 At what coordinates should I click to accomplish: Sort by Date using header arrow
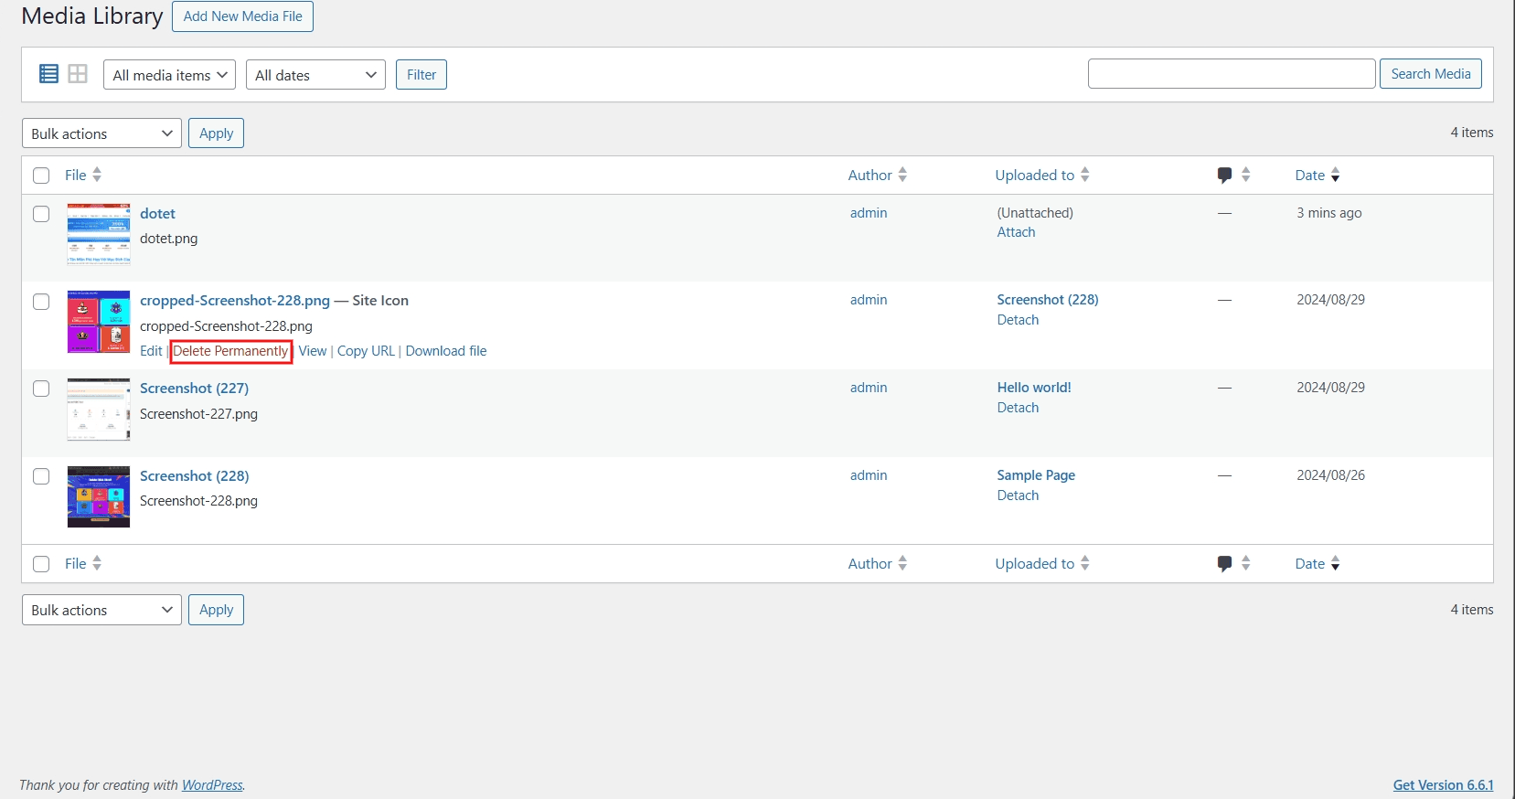(1335, 175)
